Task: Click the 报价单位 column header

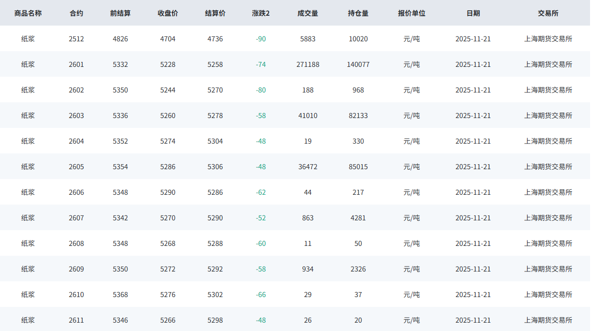Action: [x=412, y=13]
